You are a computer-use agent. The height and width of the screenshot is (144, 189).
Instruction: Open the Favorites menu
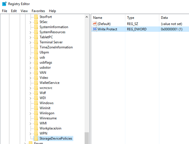click(x=38, y=11)
